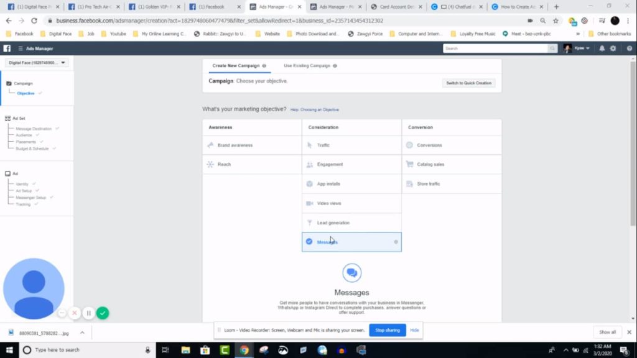The width and height of the screenshot is (637, 358).
Task: Reload the page with the browser refresh icon
Action: tap(34, 21)
